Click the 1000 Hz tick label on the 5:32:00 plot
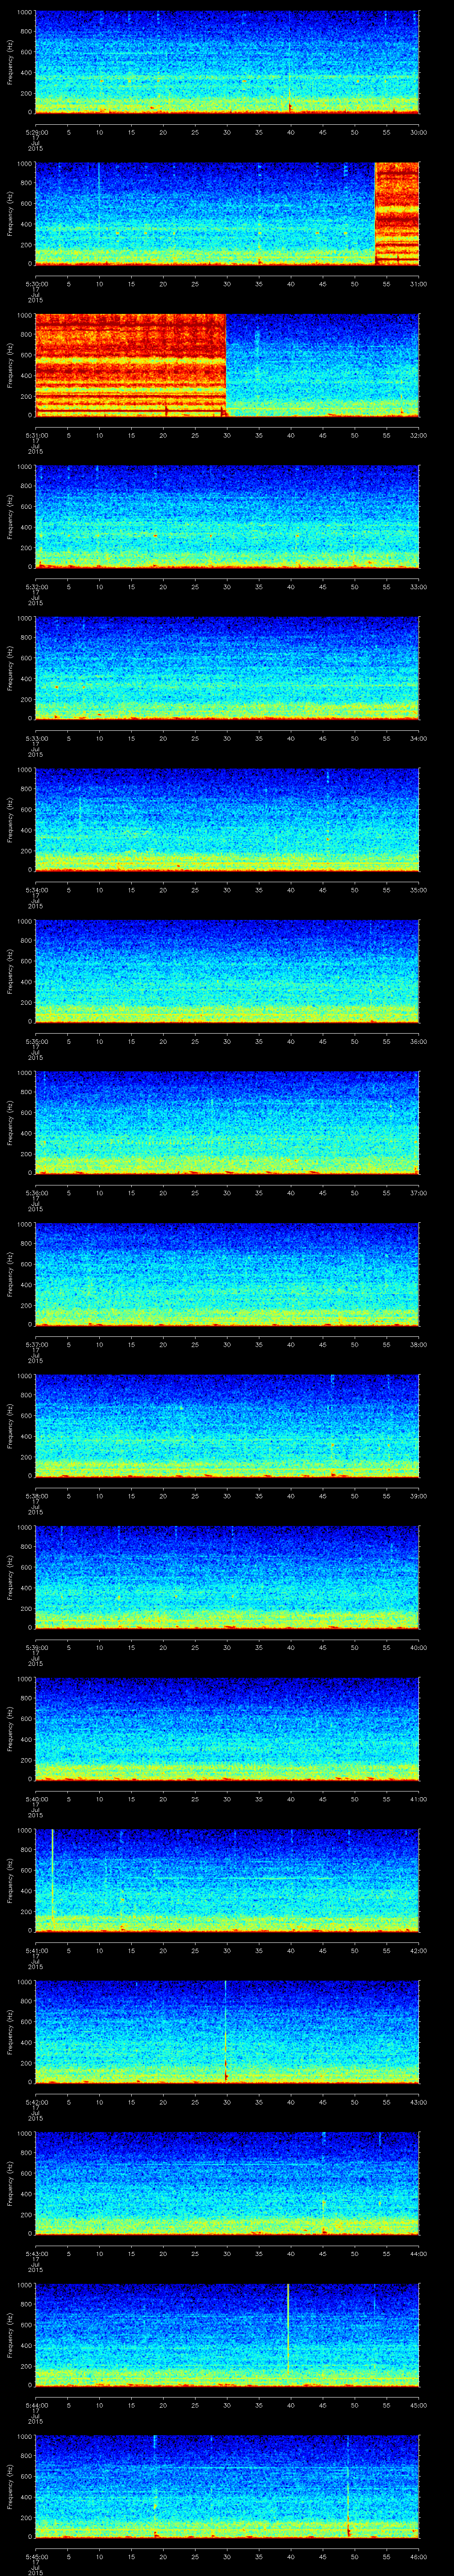Image resolution: width=454 pixels, height=2576 pixels. tap(25, 468)
